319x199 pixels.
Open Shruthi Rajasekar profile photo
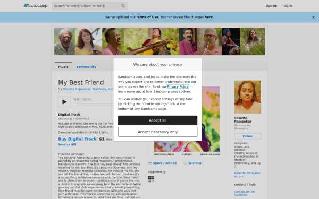(248, 97)
